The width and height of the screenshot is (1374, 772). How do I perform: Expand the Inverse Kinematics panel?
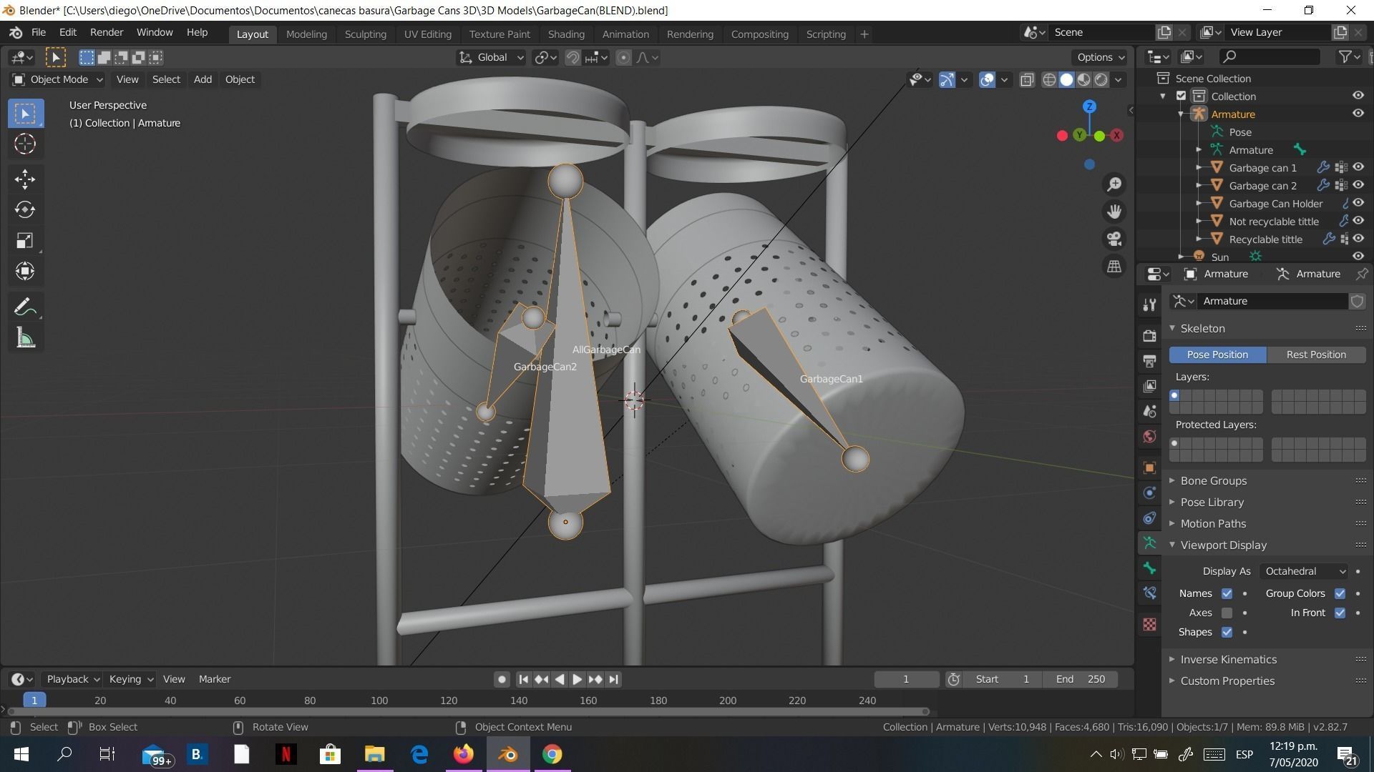pyautogui.click(x=1228, y=659)
